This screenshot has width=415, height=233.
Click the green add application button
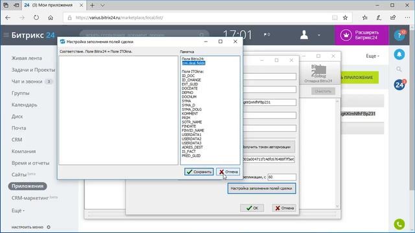coord(359,78)
